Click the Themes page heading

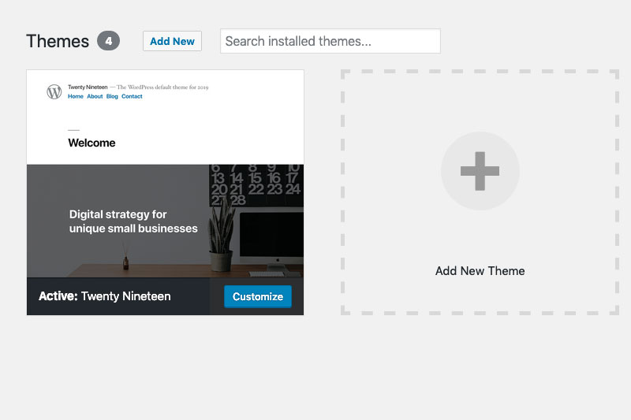pos(58,41)
